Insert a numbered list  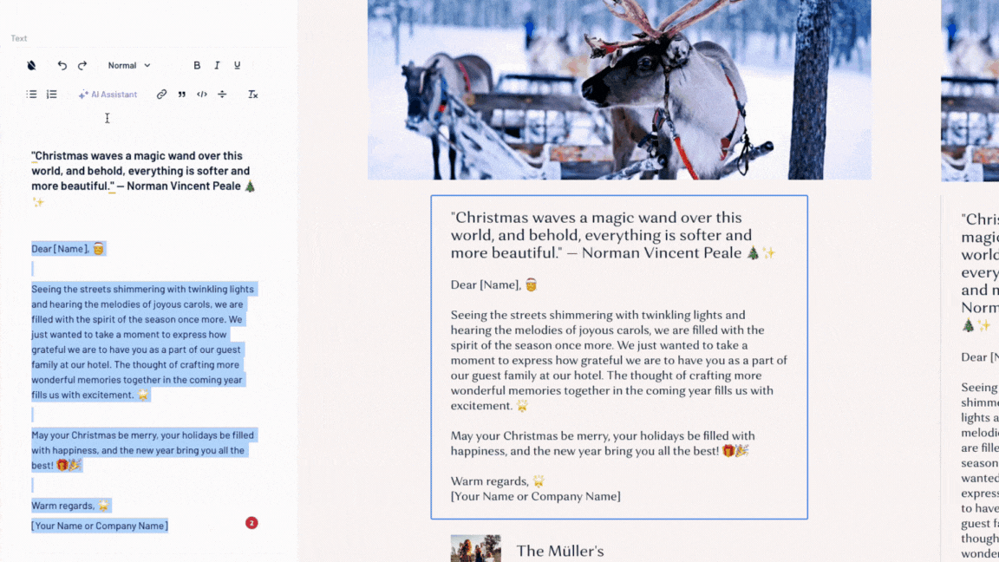[x=52, y=95]
